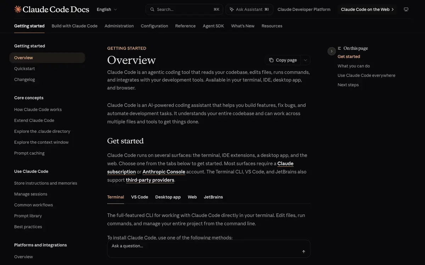Screen dimensions: 425x265
Task: Follow the Anthropic Console link
Action: (164, 172)
